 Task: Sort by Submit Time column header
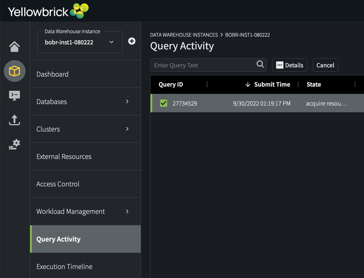click(x=272, y=85)
